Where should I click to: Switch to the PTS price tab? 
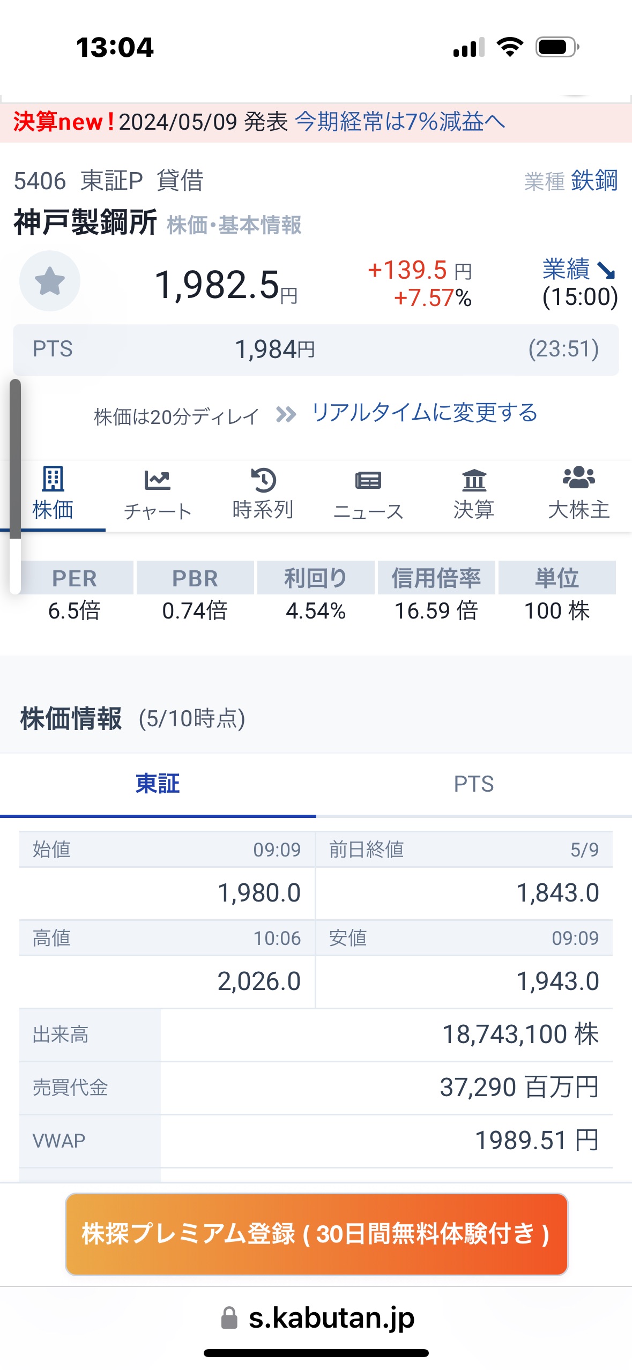[x=474, y=784]
